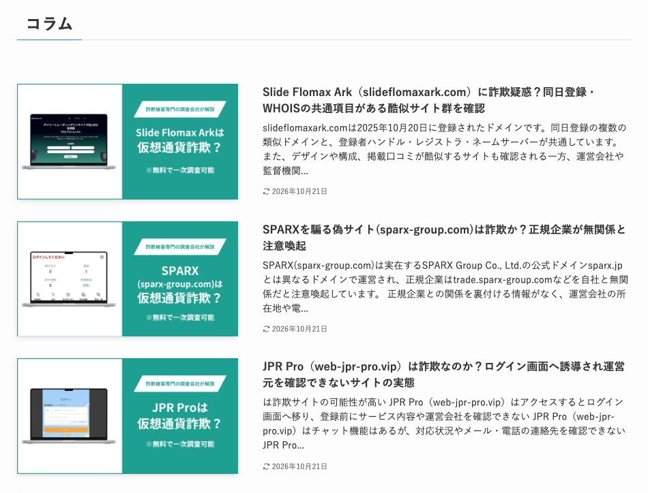Screen dimensions: 648x493
Task: Open the SPARX sparx-group.com article thumbnail
Action: click(128, 279)
